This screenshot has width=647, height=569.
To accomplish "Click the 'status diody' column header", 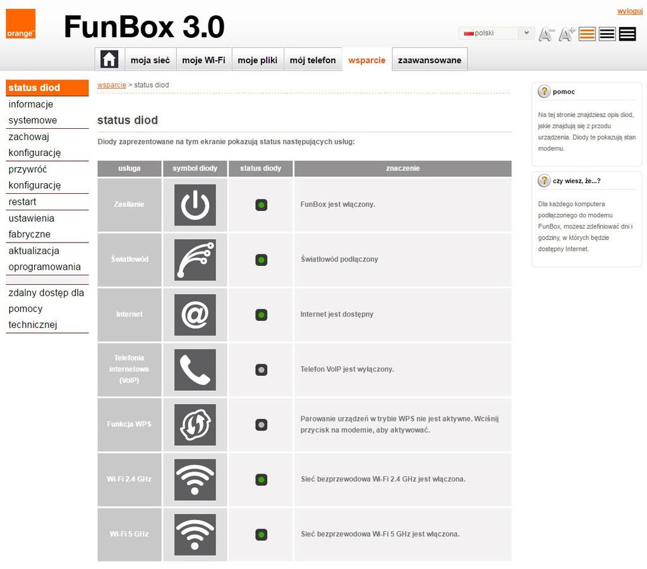I will click(260, 168).
